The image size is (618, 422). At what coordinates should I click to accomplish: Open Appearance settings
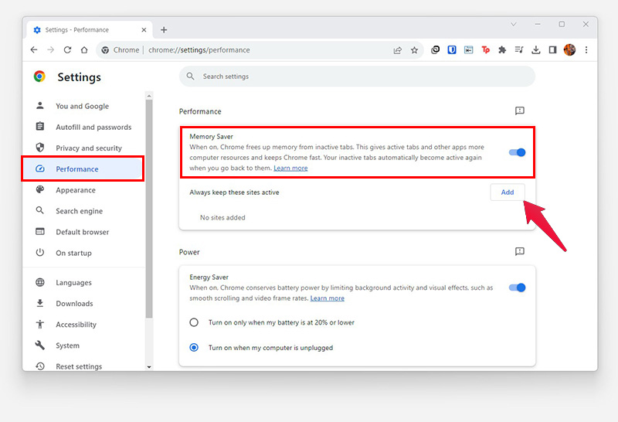coord(83,190)
